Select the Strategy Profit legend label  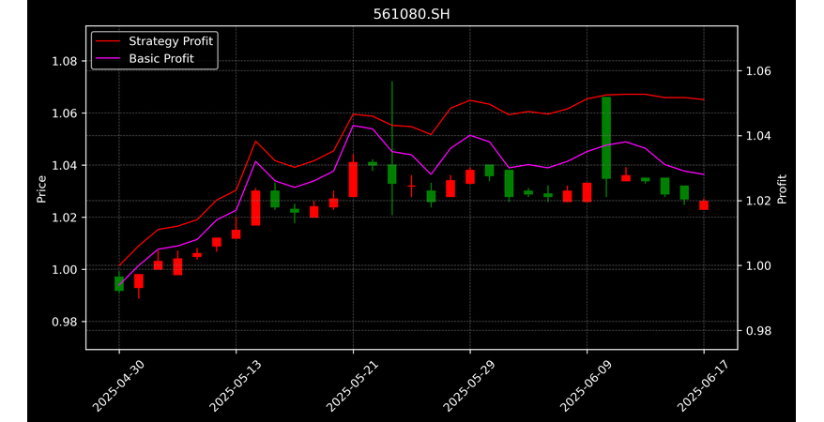pos(171,41)
